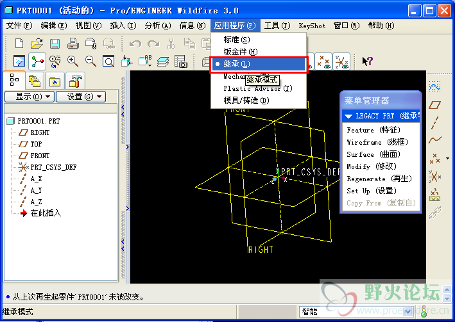The image size is (455, 322).
Task: Open the 编辑(E) menu
Action: 54,26
